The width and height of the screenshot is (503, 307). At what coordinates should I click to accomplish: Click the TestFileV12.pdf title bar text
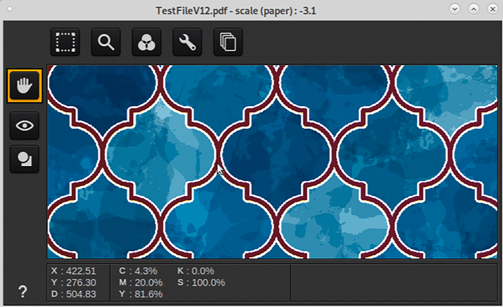pyautogui.click(x=236, y=10)
